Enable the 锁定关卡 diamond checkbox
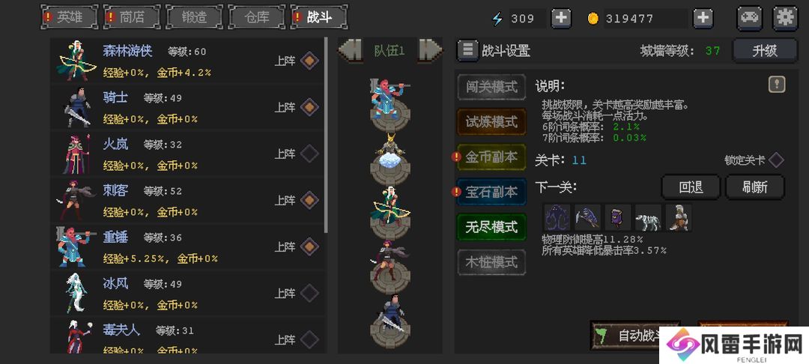 [x=776, y=160]
